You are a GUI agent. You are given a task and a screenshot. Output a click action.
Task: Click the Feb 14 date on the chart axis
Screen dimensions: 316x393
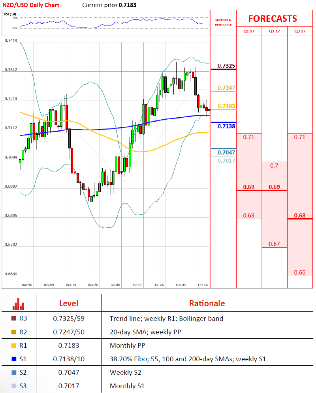[203, 285]
